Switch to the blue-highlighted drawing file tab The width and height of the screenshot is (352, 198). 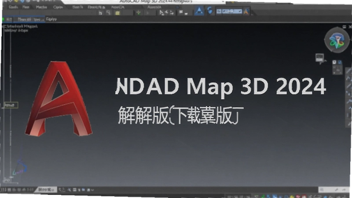pos(29,19)
